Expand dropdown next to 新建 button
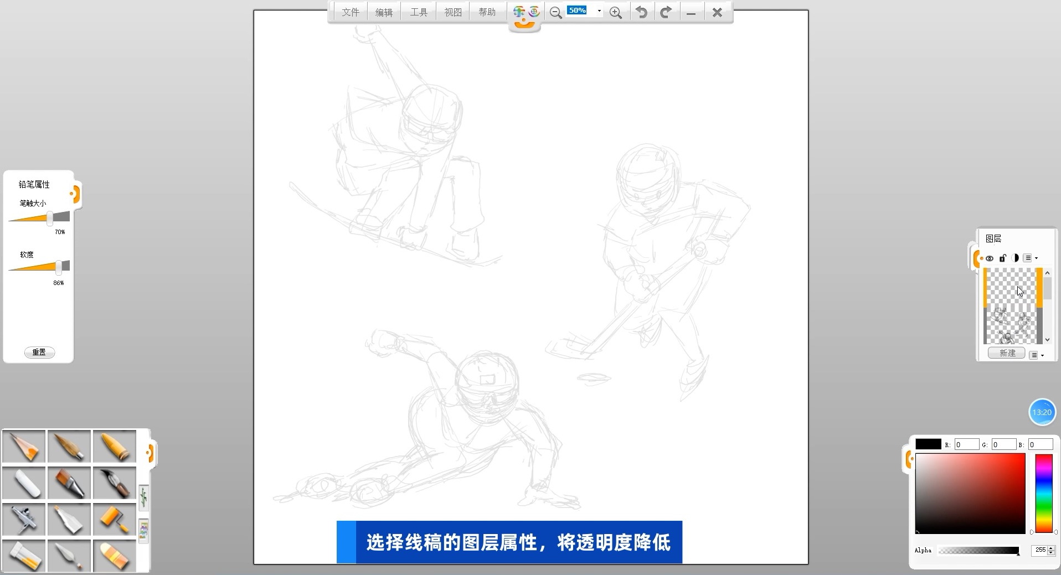The image size is (1061, 575). tap(1036, 355)
